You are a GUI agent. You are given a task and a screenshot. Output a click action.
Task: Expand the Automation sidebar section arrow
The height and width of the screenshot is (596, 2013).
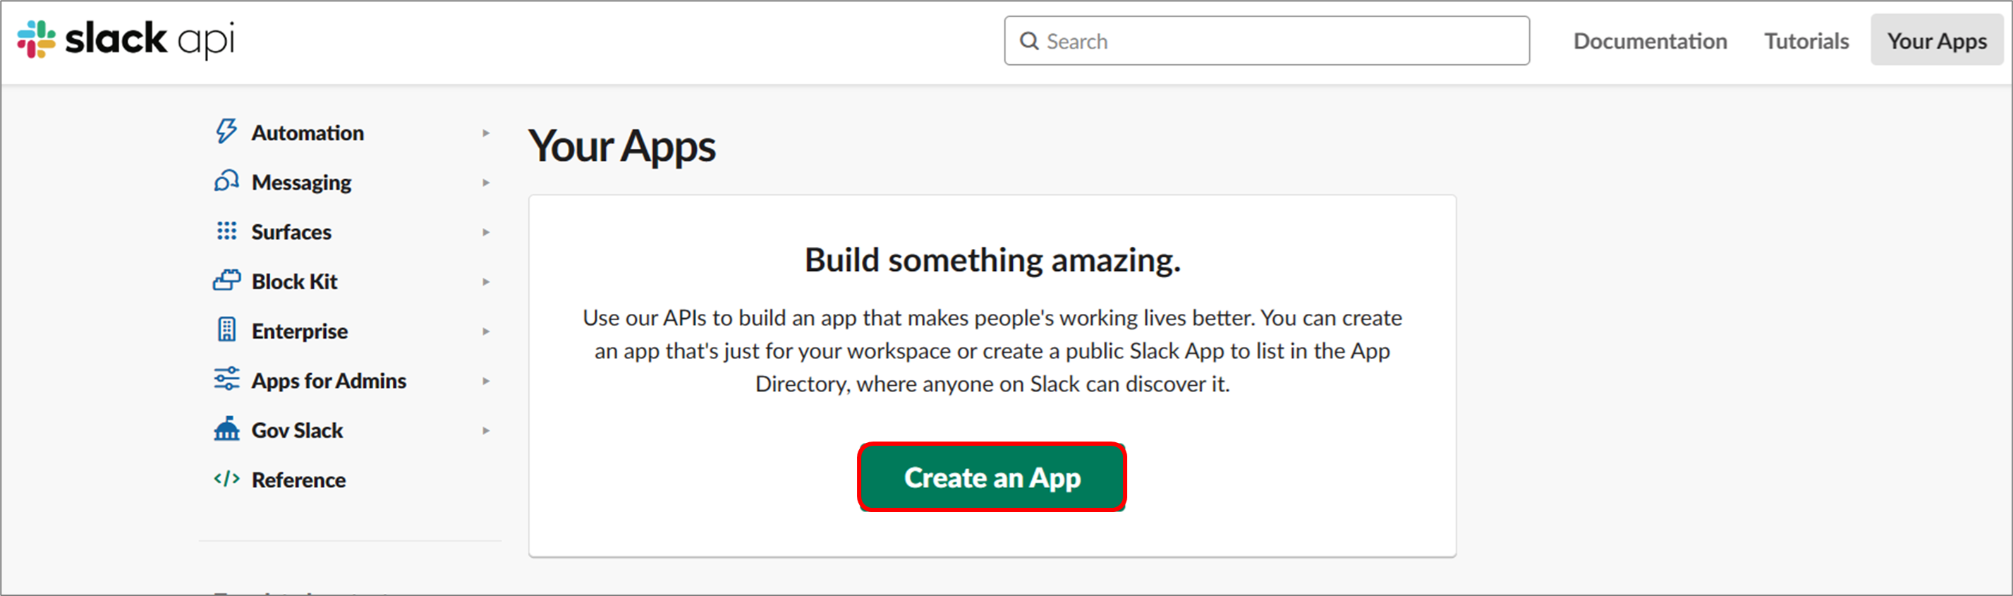486,133
